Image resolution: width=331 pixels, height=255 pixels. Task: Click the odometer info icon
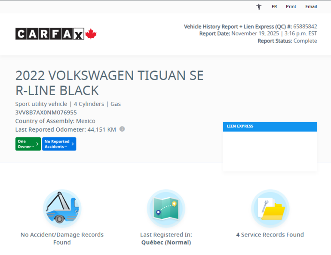122,129
